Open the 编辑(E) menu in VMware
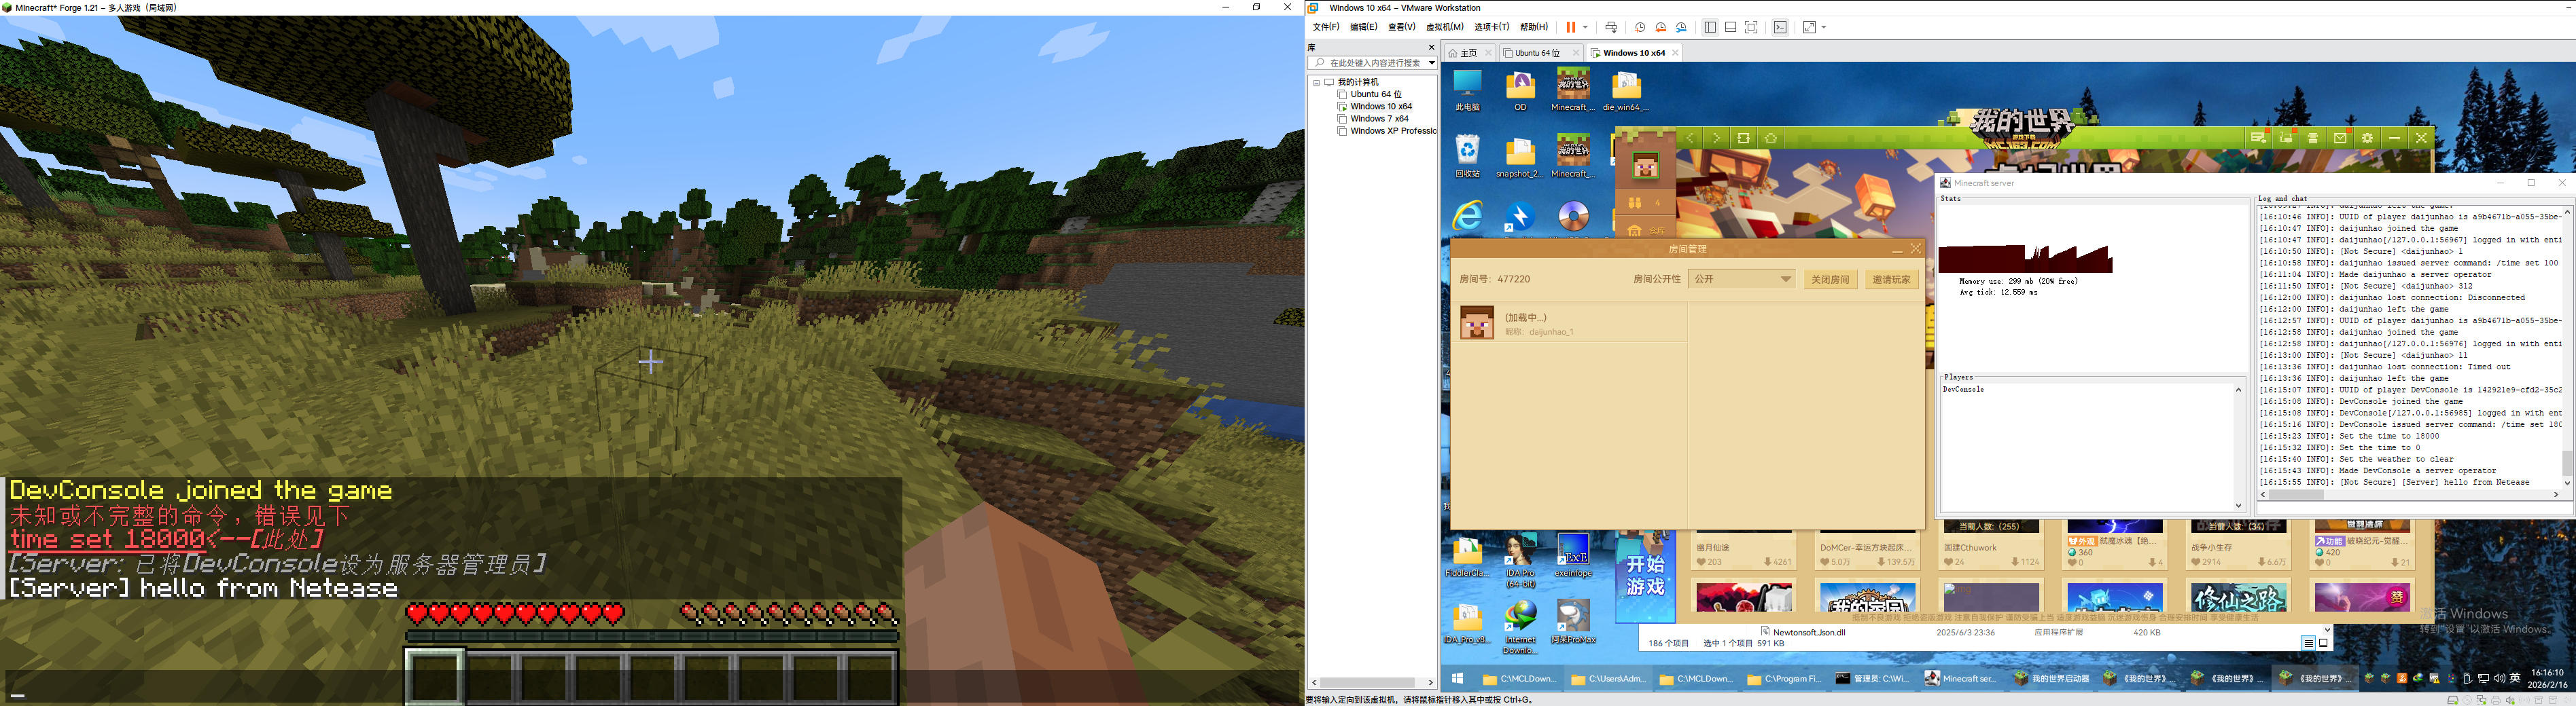This screenshot has height=706, width=2576. click(x=1363, y=27)
